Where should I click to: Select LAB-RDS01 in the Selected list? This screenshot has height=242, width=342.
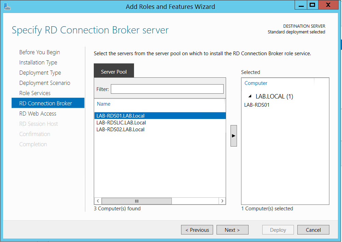pos(257,105)
